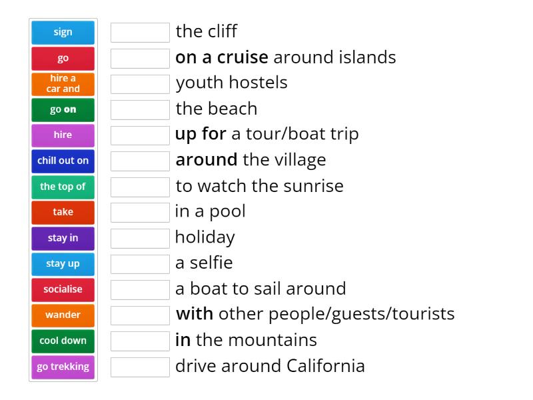Click the purple 'hire' word tile
Viewport: 533px width, 400px height.
click(x=63, y=135)
